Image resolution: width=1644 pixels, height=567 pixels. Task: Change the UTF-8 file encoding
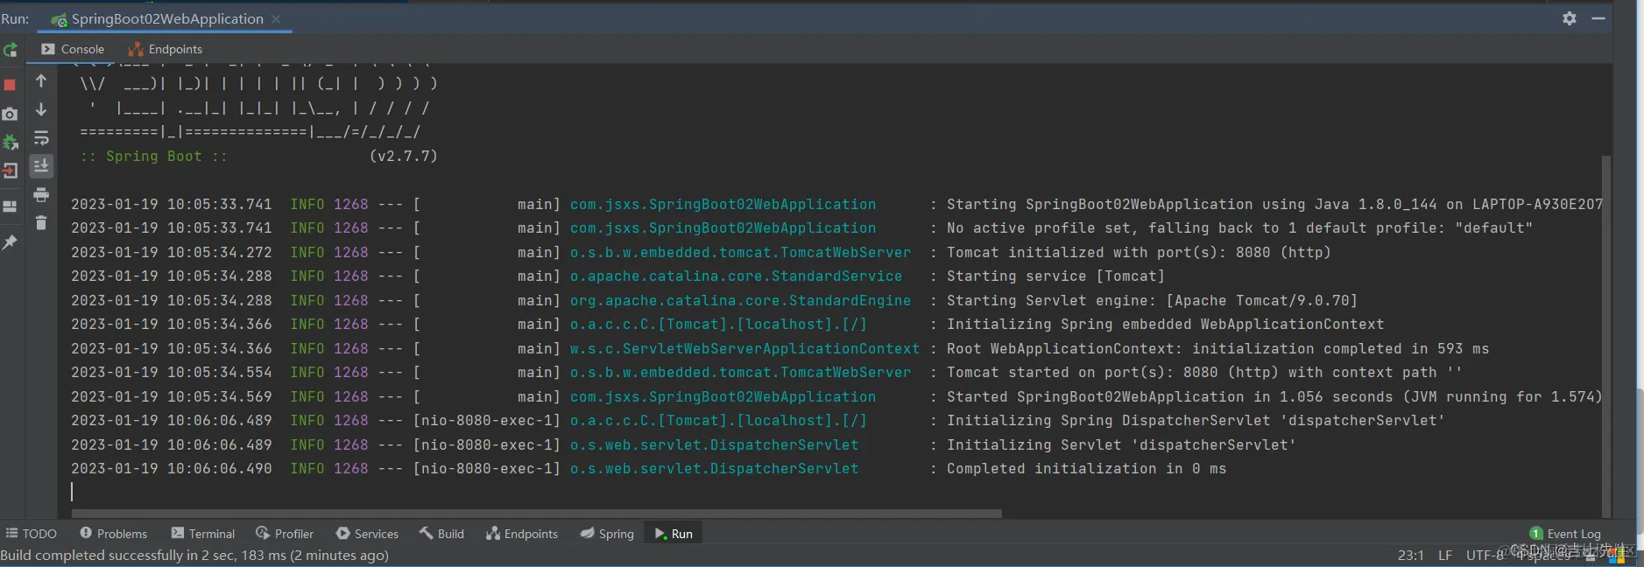click(1485, 555)
